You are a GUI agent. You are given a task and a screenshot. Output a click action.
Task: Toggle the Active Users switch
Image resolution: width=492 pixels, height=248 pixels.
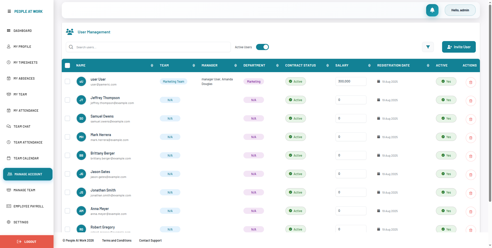coord(262,47)
